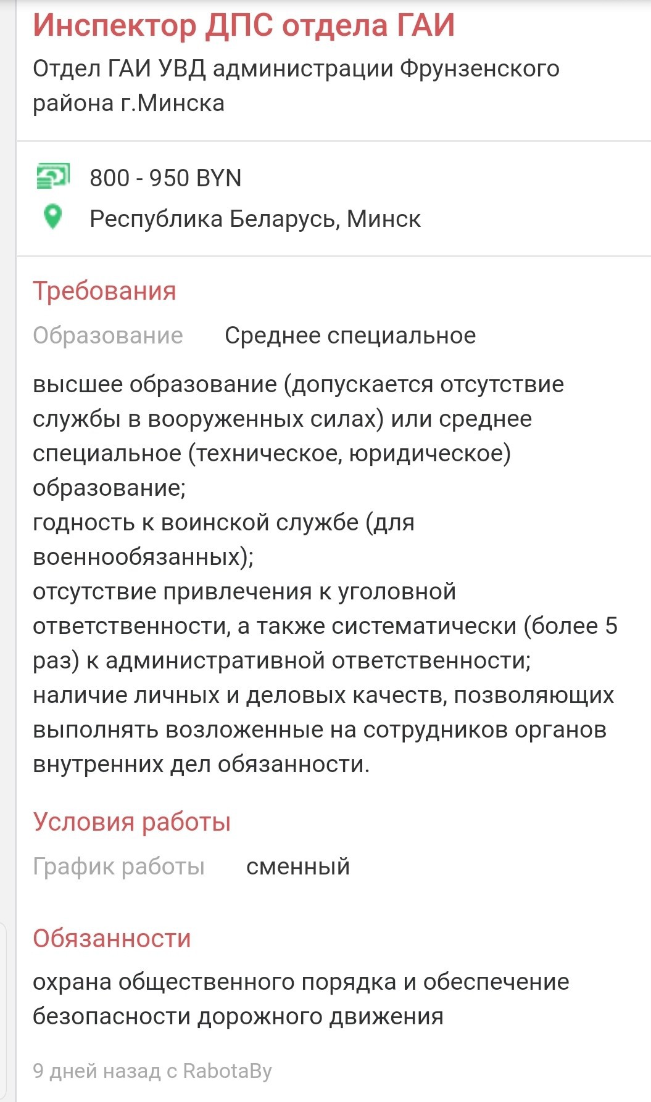Click the green location pin icon
The image size is (651, 1102).
[x=53, y=217]
